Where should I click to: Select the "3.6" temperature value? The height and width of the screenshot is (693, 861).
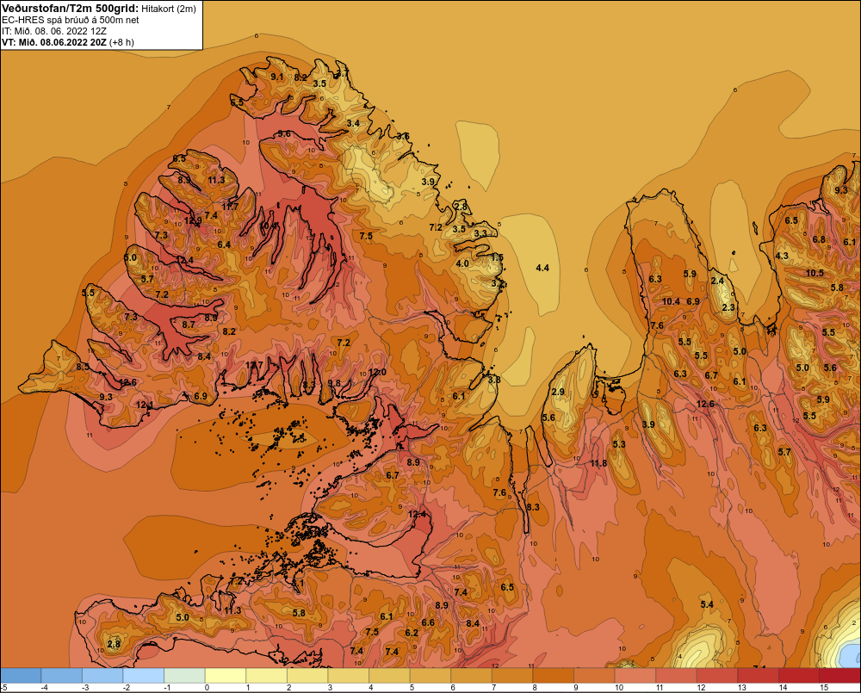[403, 136]
